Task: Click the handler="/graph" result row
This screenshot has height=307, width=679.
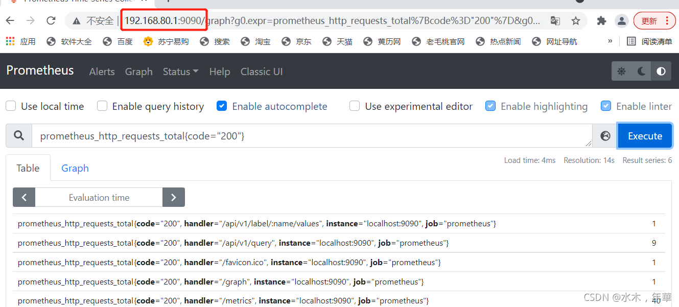Action: [x=339, y=282]
